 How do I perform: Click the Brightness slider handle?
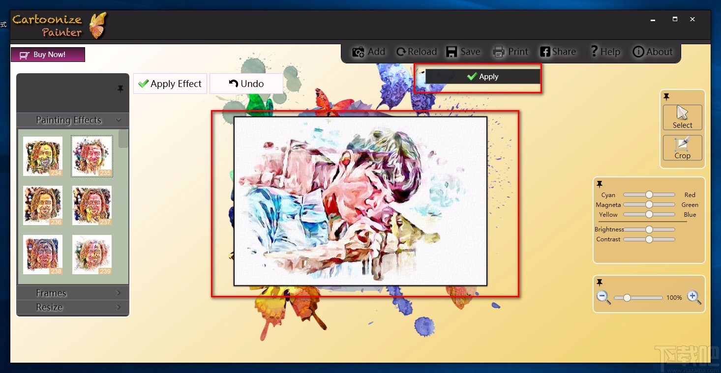649,229
